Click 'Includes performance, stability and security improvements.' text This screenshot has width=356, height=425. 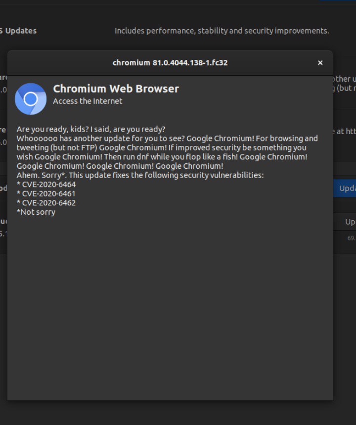coord(222,31)
